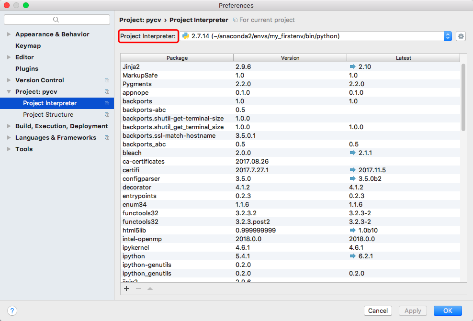Click update arrow icon for html5lib
The width and height of the screenshot is (473, 321).
(352, 230)
